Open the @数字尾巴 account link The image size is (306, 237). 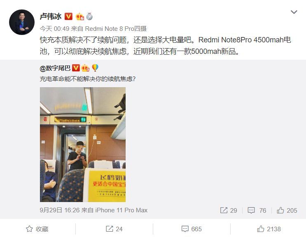[x=55, y=68]
